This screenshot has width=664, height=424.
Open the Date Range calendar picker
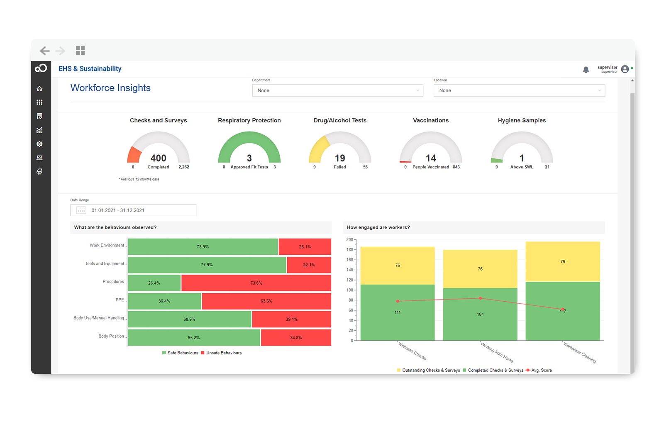coord(81,210)
